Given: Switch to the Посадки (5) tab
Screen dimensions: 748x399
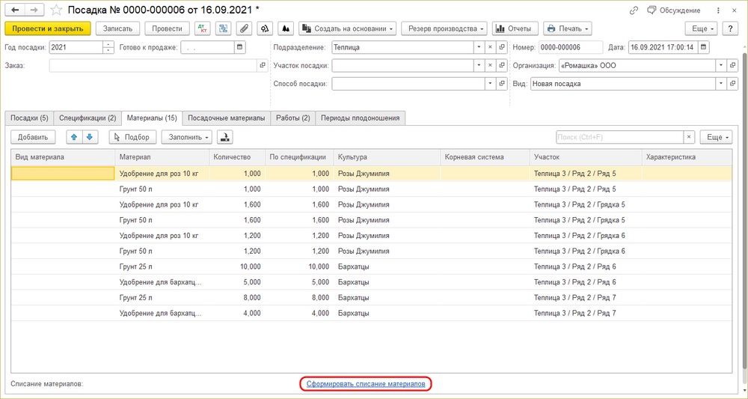Looking at the screenshot, I should tap(29, 118).
